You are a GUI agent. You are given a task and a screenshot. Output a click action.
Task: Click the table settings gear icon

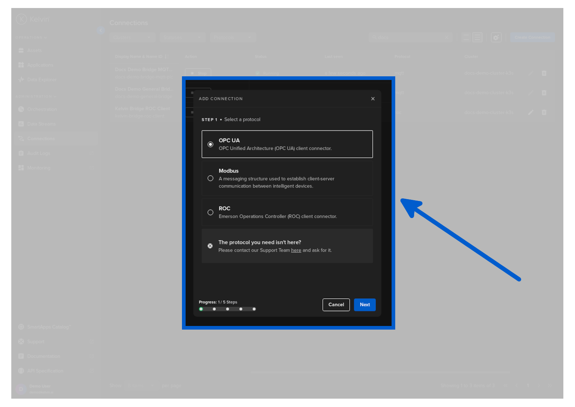pyautogui.click(x=496, y=37)
